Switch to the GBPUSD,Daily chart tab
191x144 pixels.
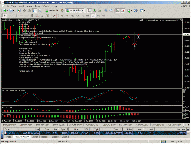click(158, 125)
